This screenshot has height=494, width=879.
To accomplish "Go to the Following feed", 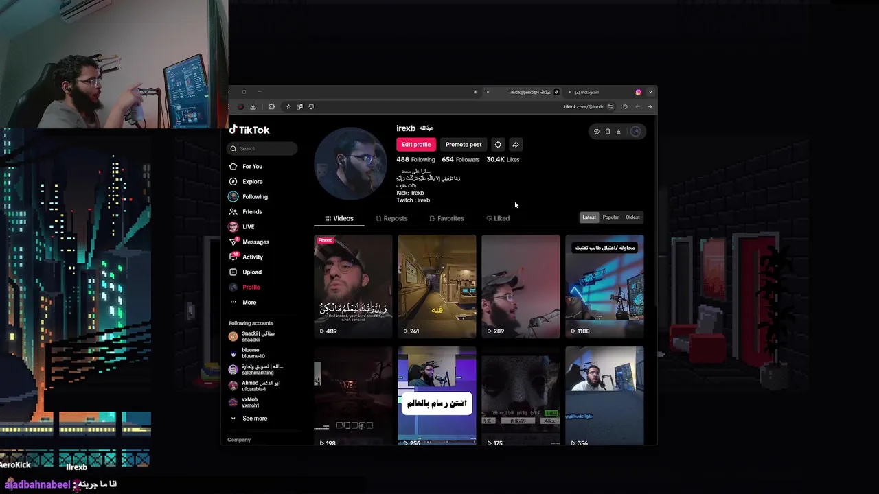I will [x=248, y=196].
